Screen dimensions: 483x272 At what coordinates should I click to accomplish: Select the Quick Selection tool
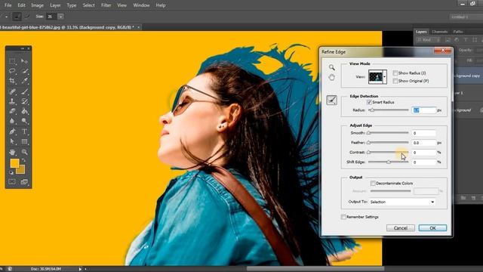pos(24,71)
